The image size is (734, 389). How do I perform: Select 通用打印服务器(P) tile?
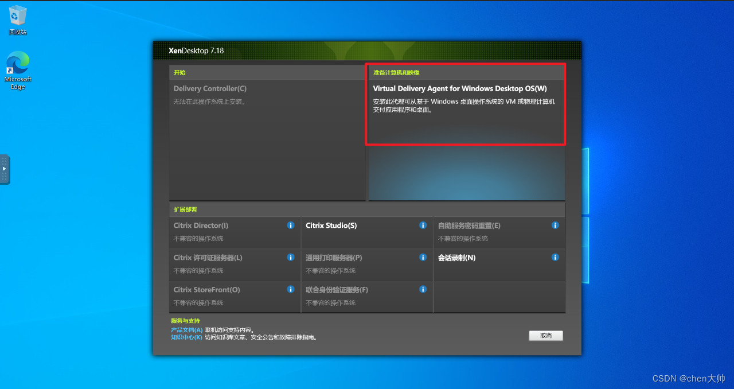tap(367, 264)
